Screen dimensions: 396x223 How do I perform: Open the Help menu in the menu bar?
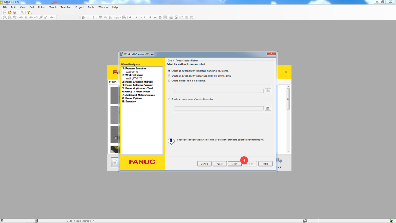[115, 7]
